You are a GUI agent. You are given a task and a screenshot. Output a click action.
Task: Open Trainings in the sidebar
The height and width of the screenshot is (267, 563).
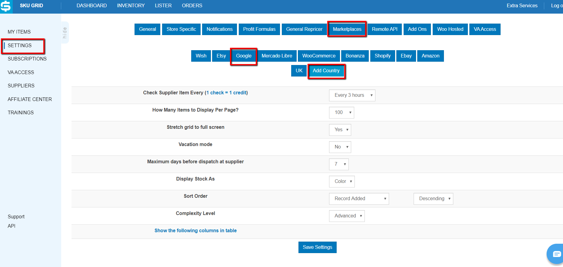(21, 112)
